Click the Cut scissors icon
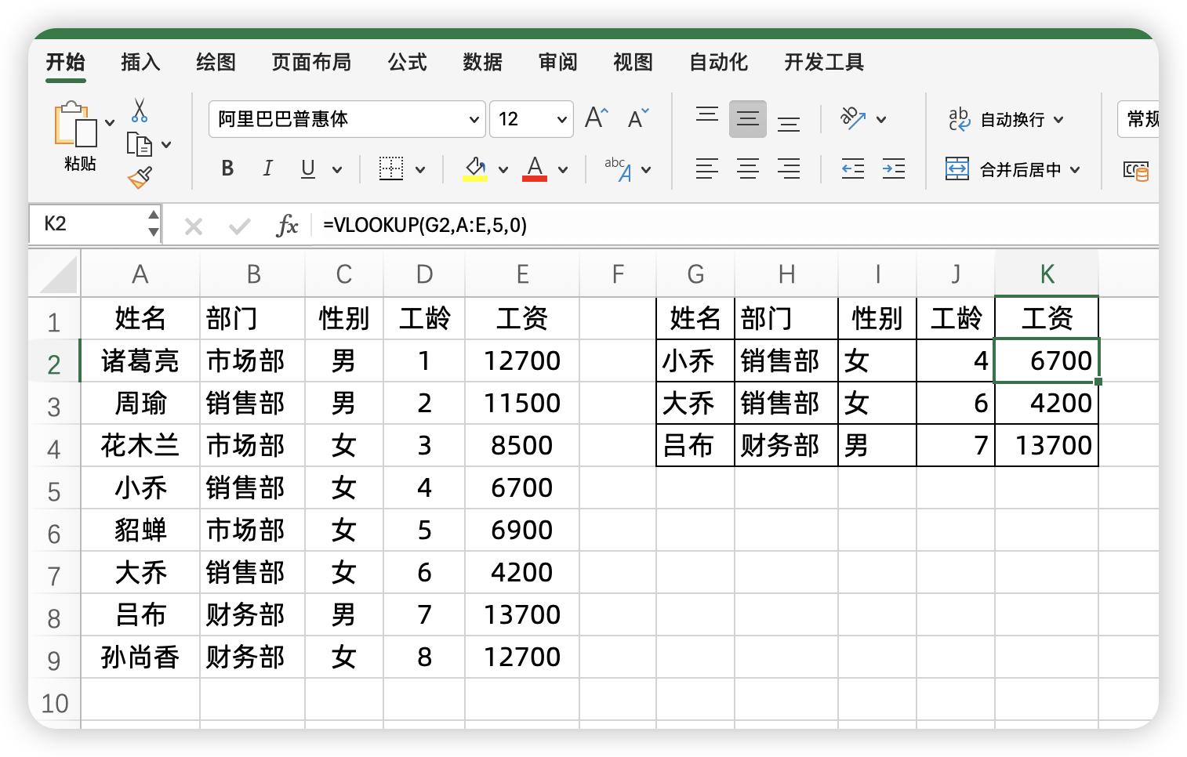 tap(140, 110)
